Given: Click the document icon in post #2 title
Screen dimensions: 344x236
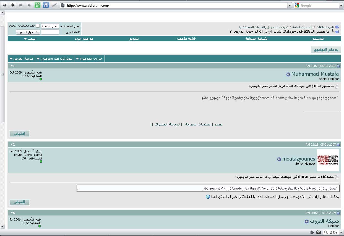Looking at the screenshot, I should point(337,177).
